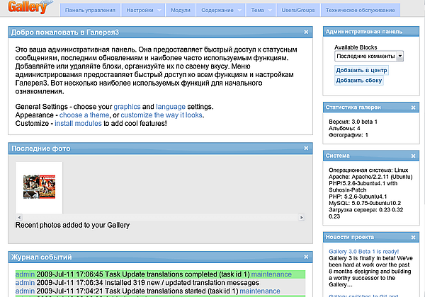Click the Фотографии: 1 statistic
Image resolution: width=425 pixels, height=297 pixels.
point(348,134)
